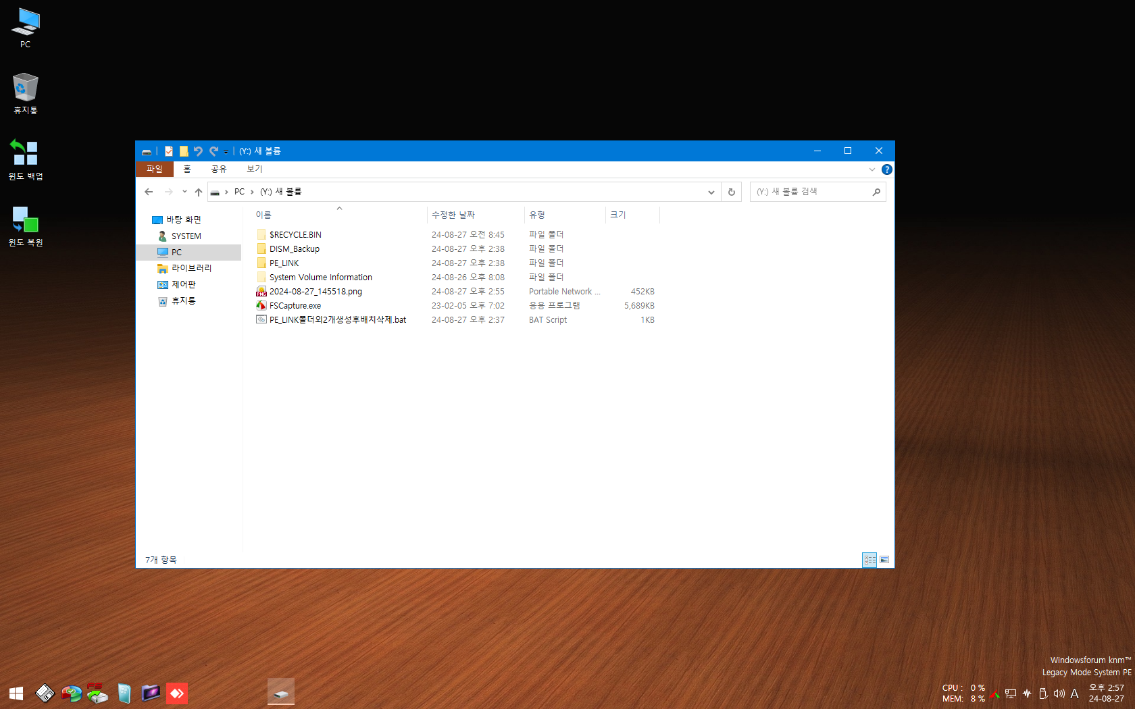Click the active drive explorer taskbar button
The height and width of the screenshot is (709, 1135).
click(x=281, y=693)
